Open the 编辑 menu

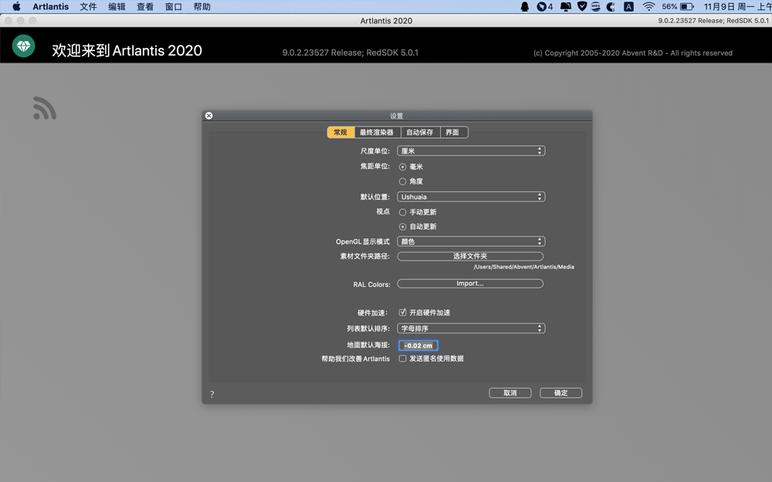[x=117, y=6]
